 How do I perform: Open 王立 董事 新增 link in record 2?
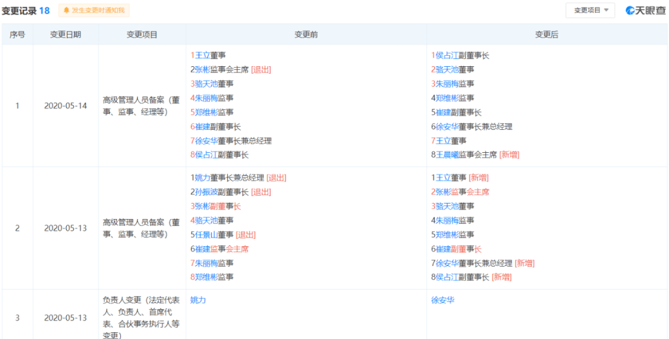click(444, 178)
